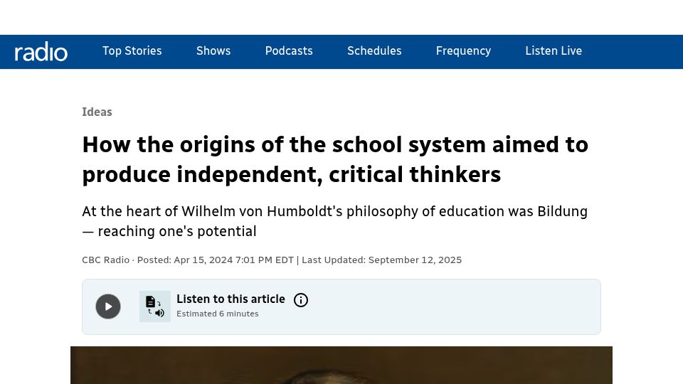Go to Podcasts in navigation bar
The image size is (683, 384).
tap(289, 51)
